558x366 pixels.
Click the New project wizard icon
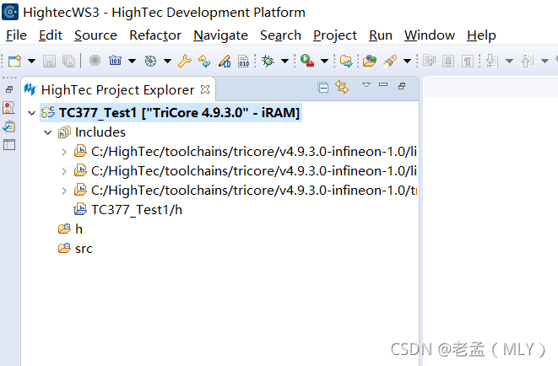point(14,61)
